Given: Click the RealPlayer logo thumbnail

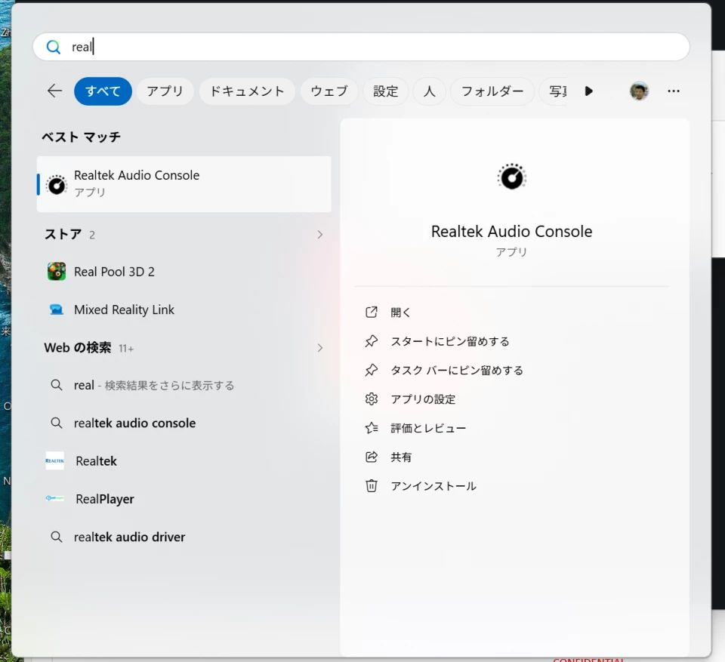Looking at the screenshot, I should tap(54, 498).
